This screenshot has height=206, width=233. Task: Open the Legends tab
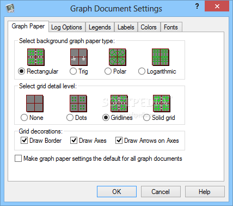pos(100,27)
